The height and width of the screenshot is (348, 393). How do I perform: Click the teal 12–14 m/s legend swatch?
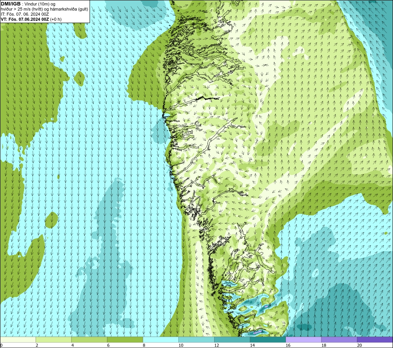pos(232,339)
